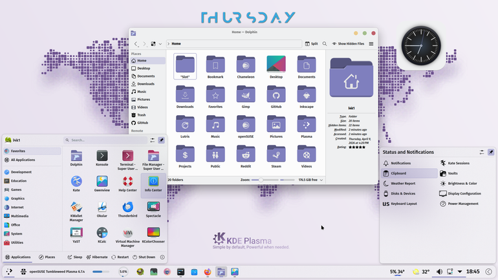The height and width of the screenshot is (280, 498).
Task: Expand Dolphin view mode dropdown arrow
Action: coord(160,44)
